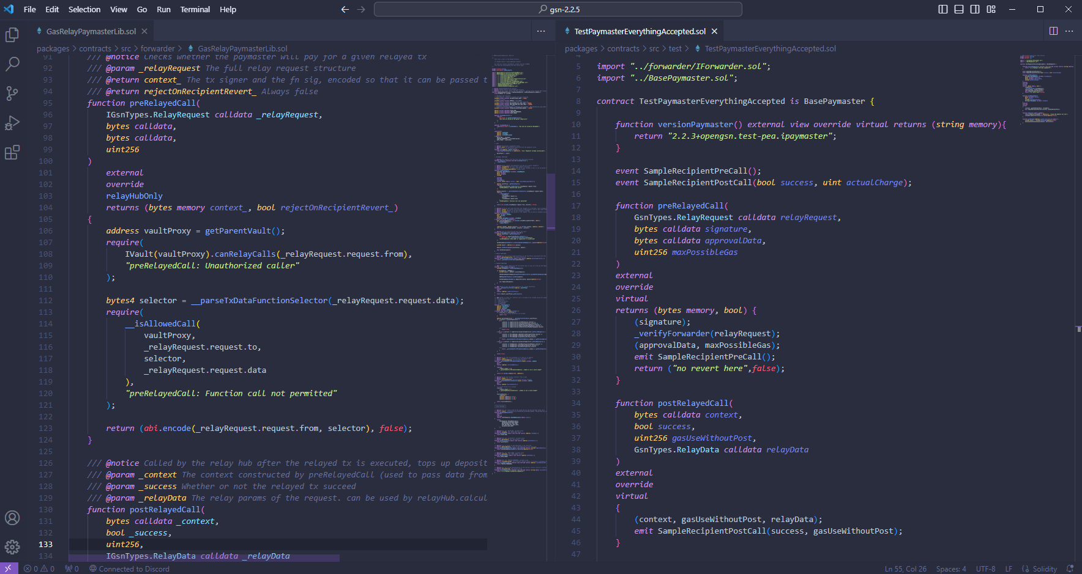This screenshot has height=574, width=1082.
Task: Click the left editor minimap slider
Action: [550, 202]
